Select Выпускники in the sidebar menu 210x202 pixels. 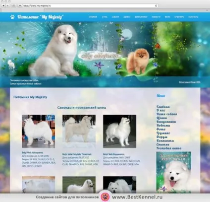pos(166,122)
